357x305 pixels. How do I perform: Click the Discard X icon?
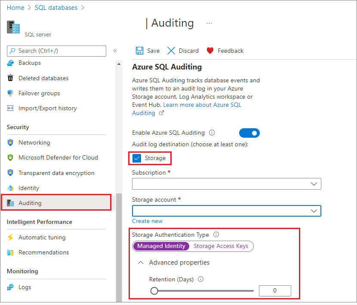click(171, 51)
